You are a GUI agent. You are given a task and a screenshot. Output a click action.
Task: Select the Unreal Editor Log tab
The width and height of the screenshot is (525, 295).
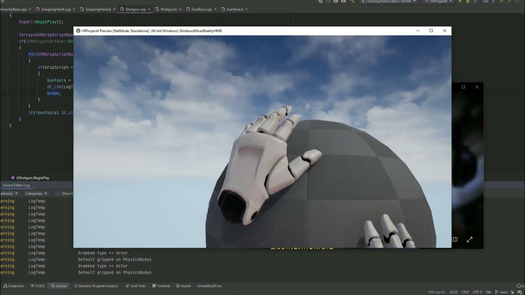16,185
